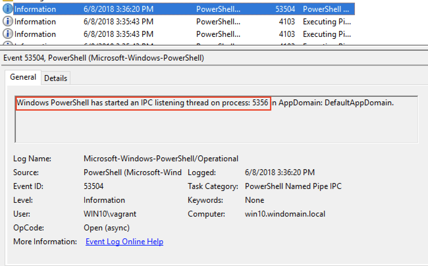This screenshot has height=266, width=428.
Task: Select the info icon of event 53504 row
Action: click(7, 9)
